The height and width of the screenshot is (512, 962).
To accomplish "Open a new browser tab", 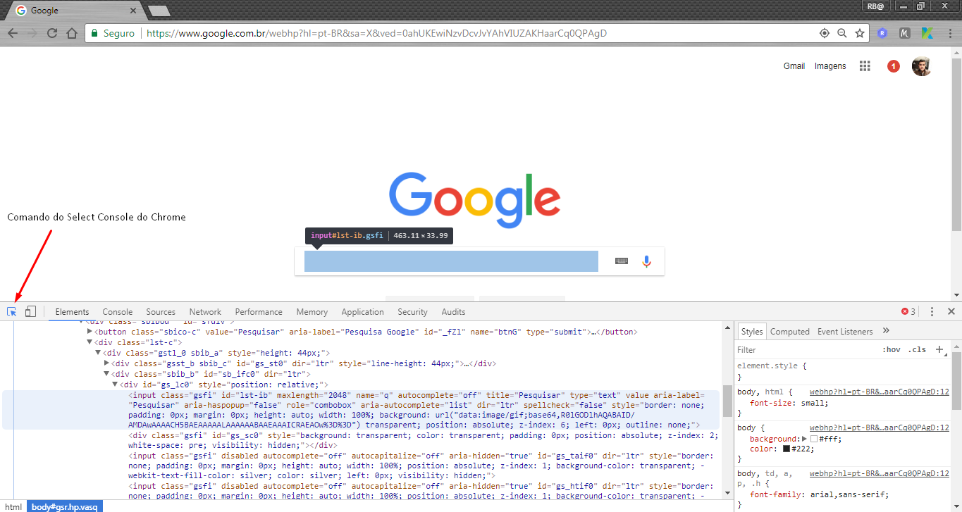I will click(159, 11).
